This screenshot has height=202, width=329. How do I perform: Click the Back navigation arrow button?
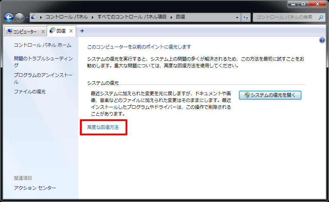tap(9, 17)
